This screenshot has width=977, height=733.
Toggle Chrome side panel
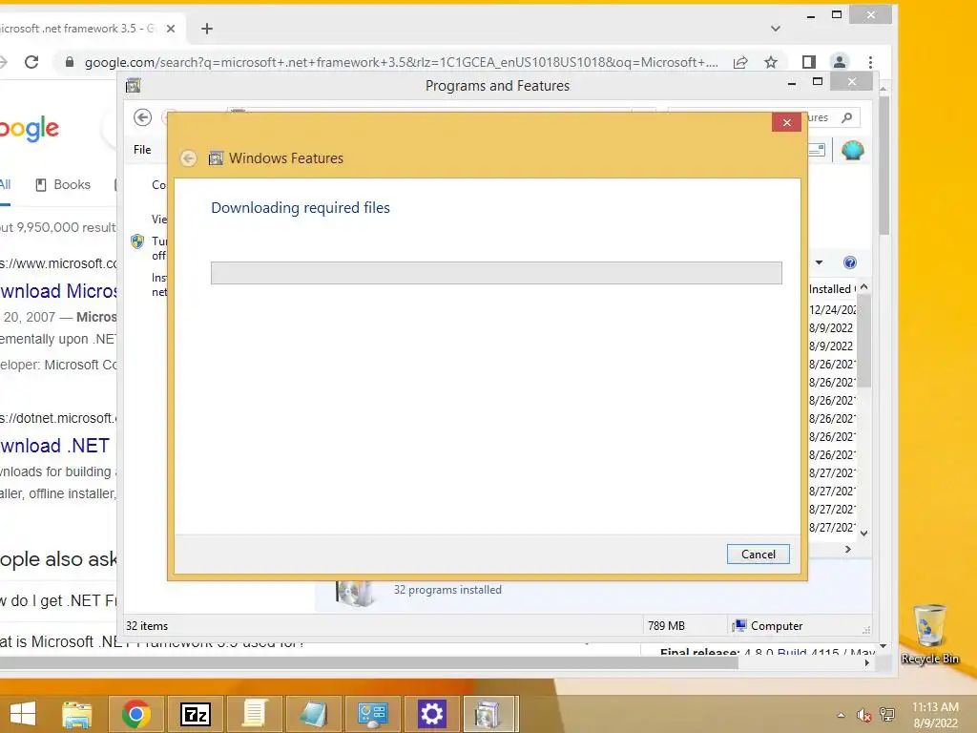(809, 62)
